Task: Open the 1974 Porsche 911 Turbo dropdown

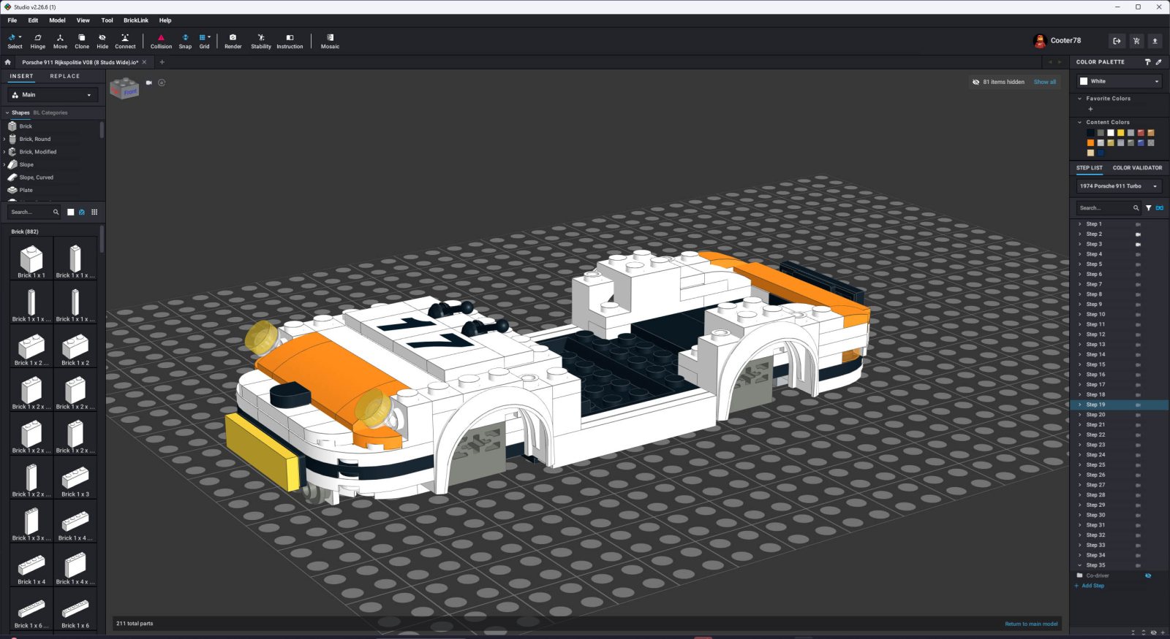Action: 1119,186
